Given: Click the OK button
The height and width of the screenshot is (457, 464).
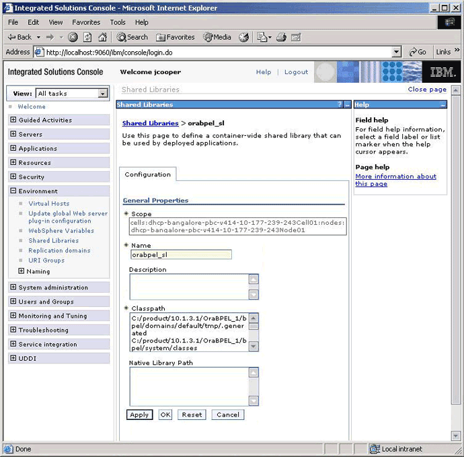Looking at the screenshot, I should [x=165, y=415].
